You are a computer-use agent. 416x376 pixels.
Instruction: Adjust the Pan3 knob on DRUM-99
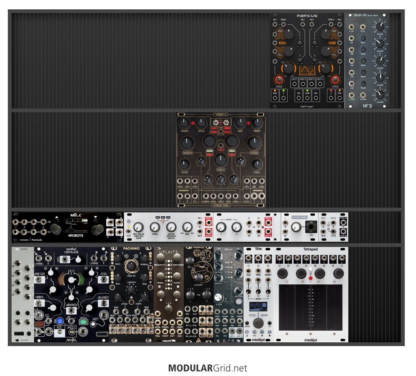(x=363, y=61)
